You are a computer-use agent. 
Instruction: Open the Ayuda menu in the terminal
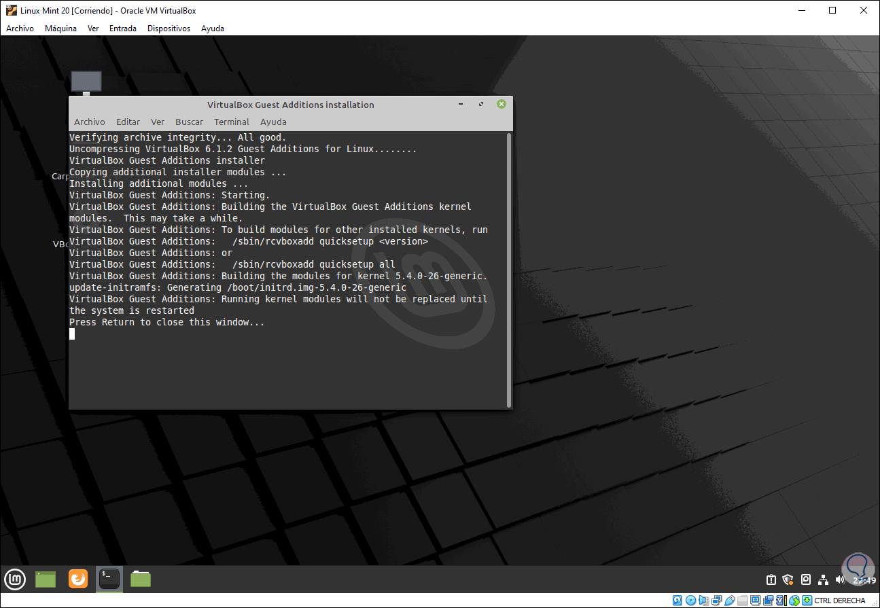pos(273,122)
